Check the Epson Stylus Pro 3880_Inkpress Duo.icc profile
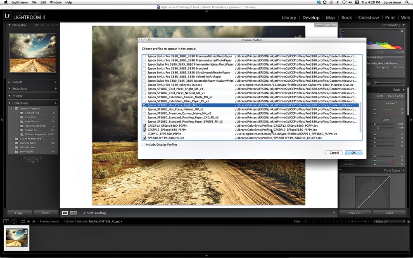Image resolution: width=413 pixels, height=258 pixels. pos(144,85)
